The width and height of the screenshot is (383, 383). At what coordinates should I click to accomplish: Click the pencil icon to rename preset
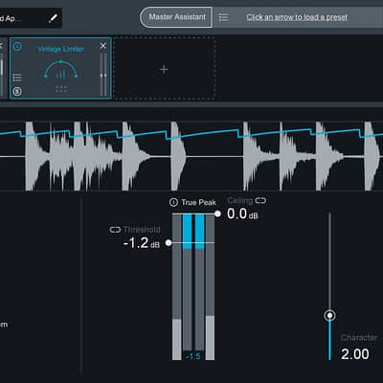click(x=54, y=18)
